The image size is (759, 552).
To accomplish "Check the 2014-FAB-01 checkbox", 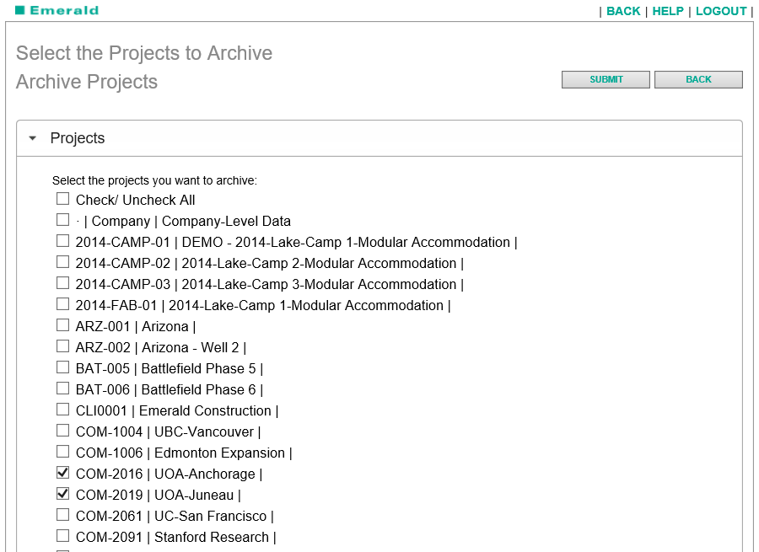I will (x=62, y=304).
